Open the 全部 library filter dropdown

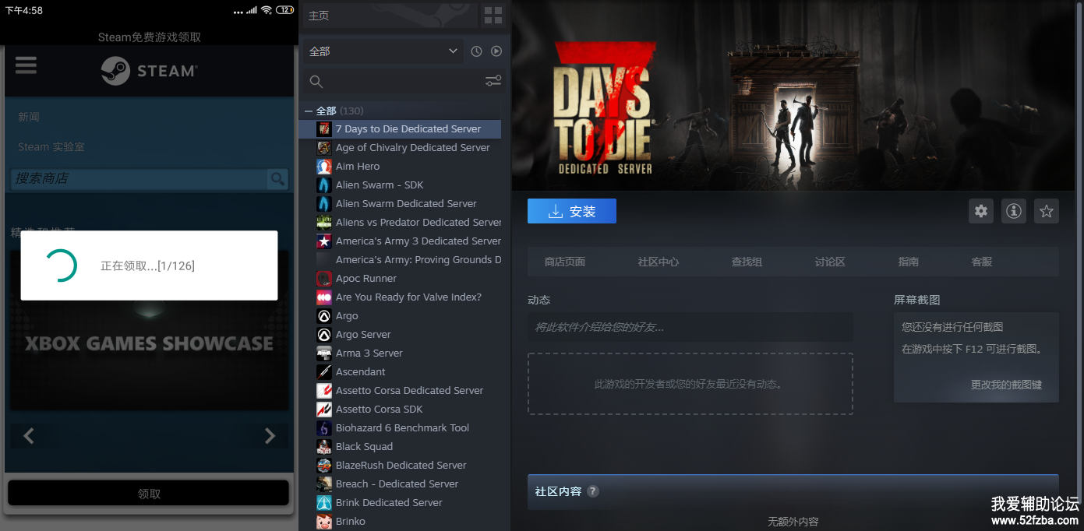point(383,51)
